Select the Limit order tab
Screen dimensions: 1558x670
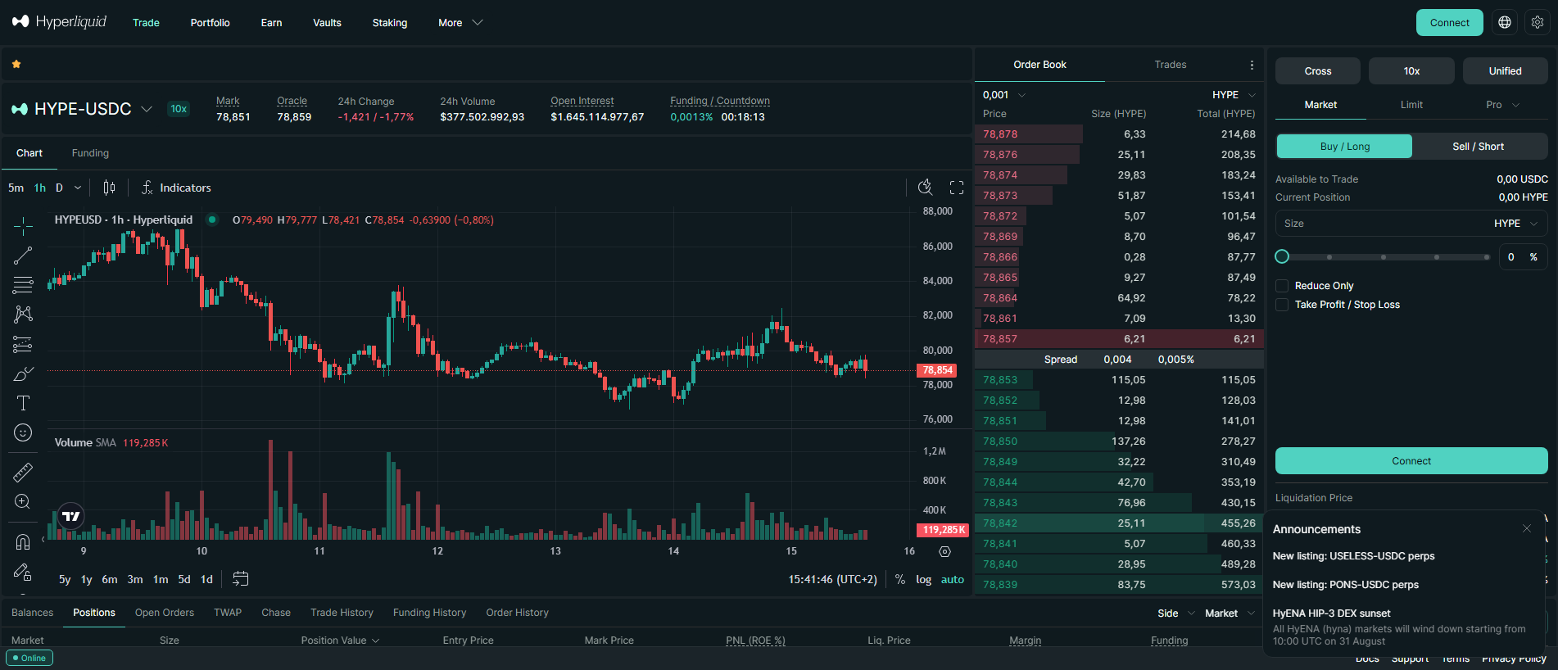pos(1411,105)
